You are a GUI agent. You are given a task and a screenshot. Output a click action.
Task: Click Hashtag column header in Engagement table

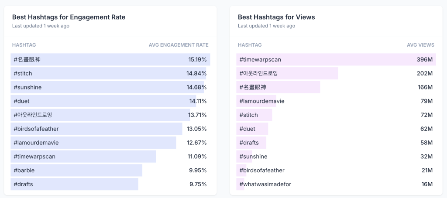pyautogui.click(x=24, y=45)
